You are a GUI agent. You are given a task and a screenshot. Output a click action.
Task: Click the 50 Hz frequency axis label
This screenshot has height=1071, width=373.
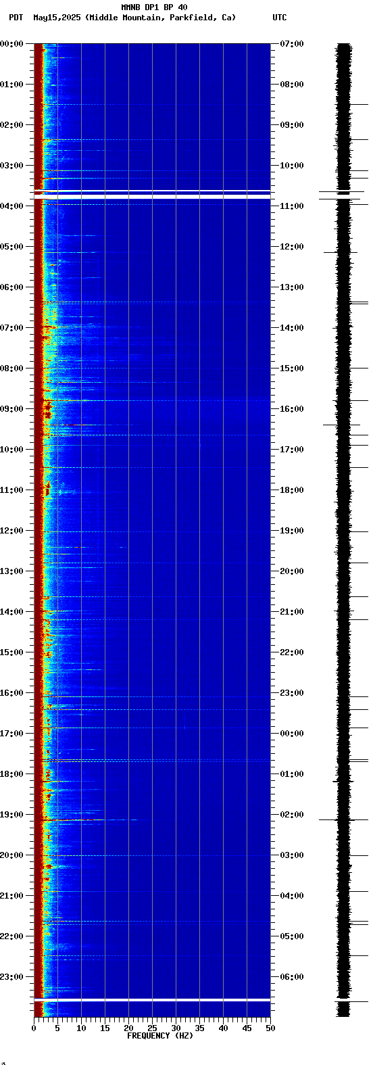(270, 1028)
